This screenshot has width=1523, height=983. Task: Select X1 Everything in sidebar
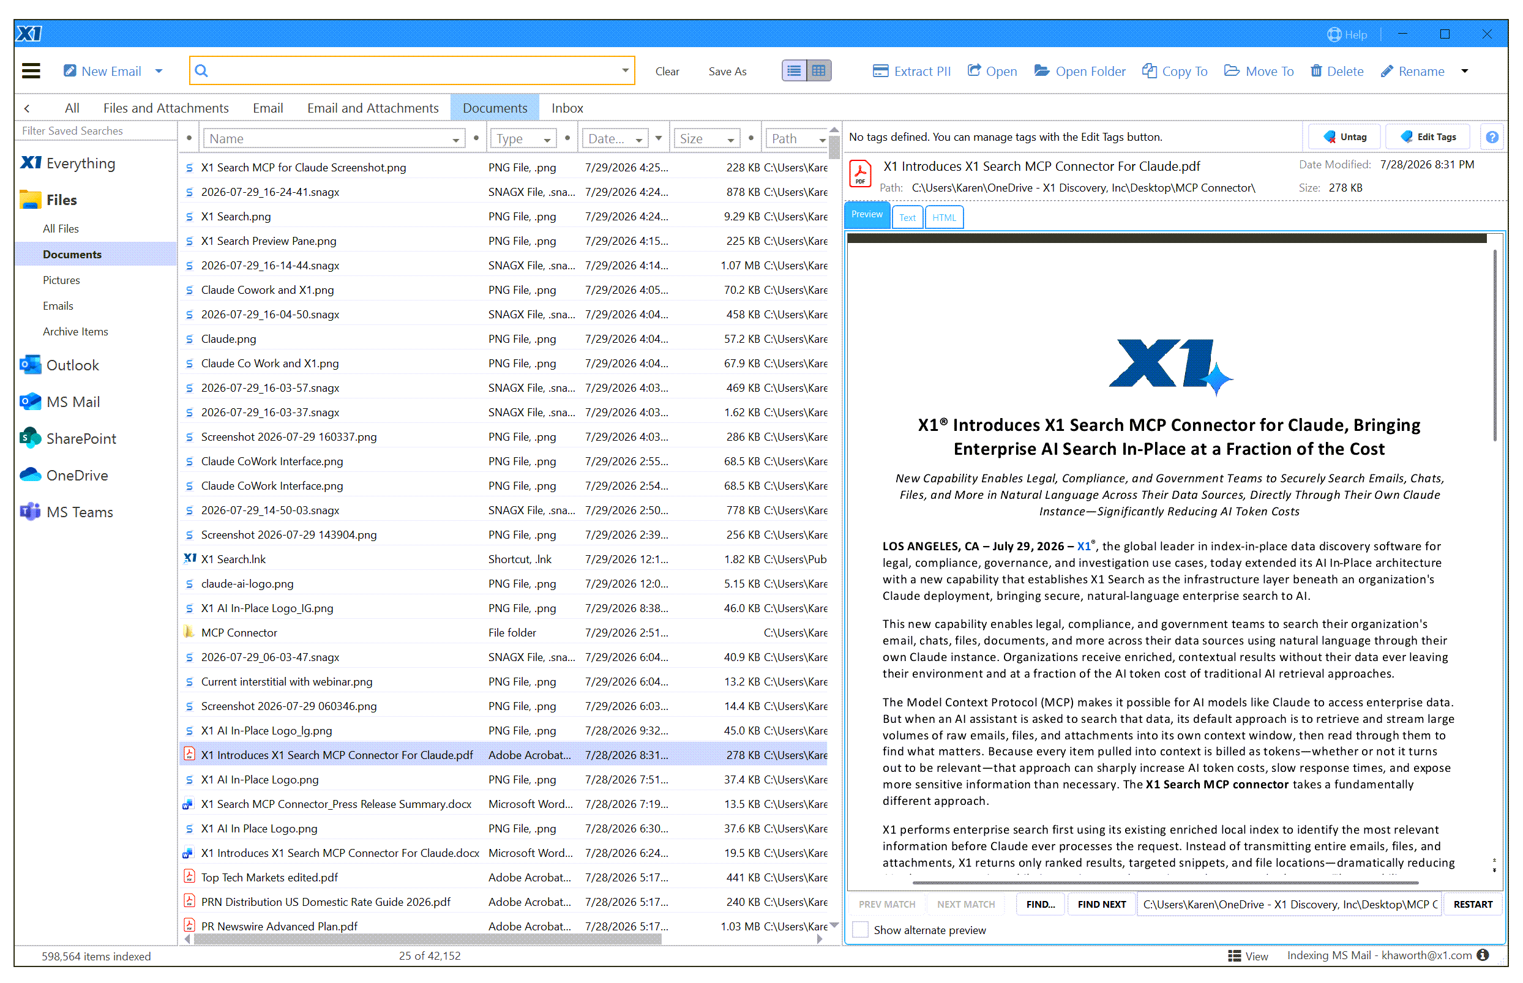(x=69, y=163)
